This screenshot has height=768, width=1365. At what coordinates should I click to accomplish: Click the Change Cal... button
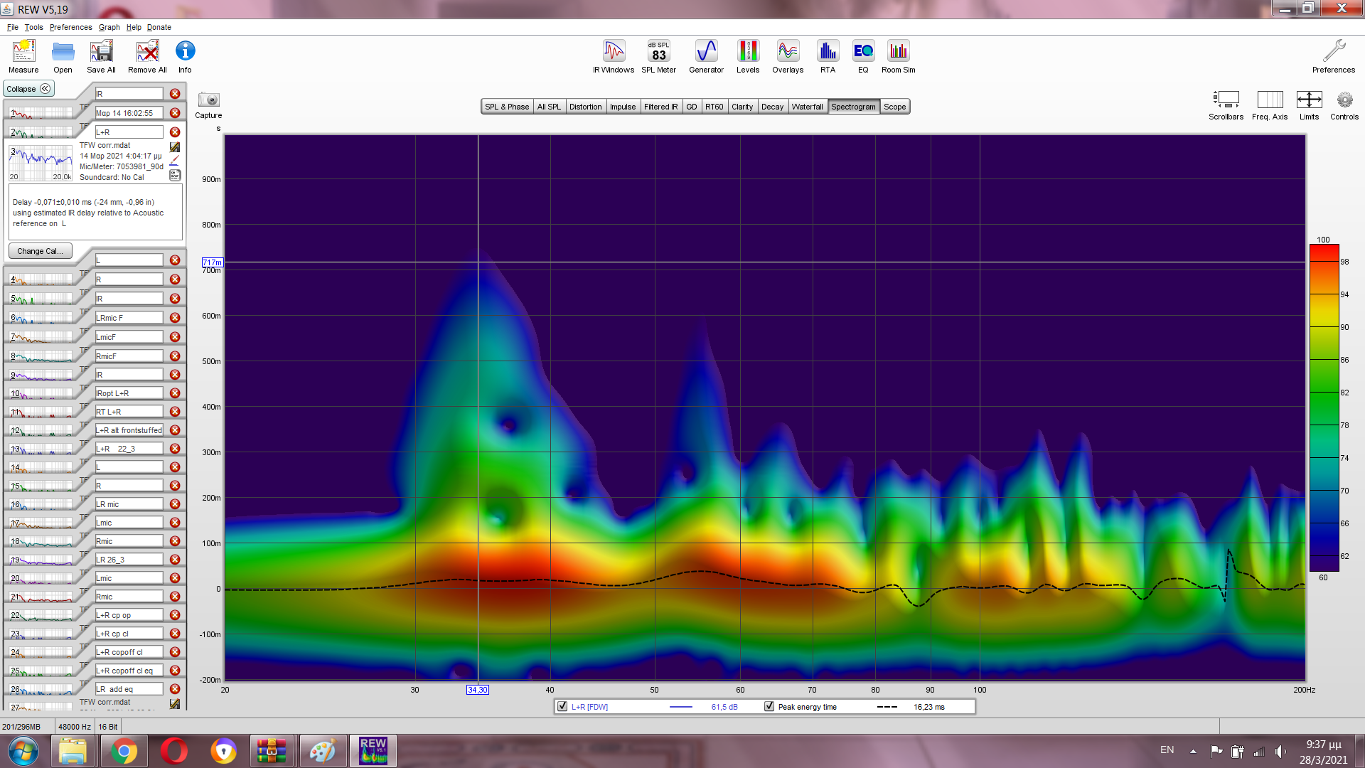(x=40, y=251)
